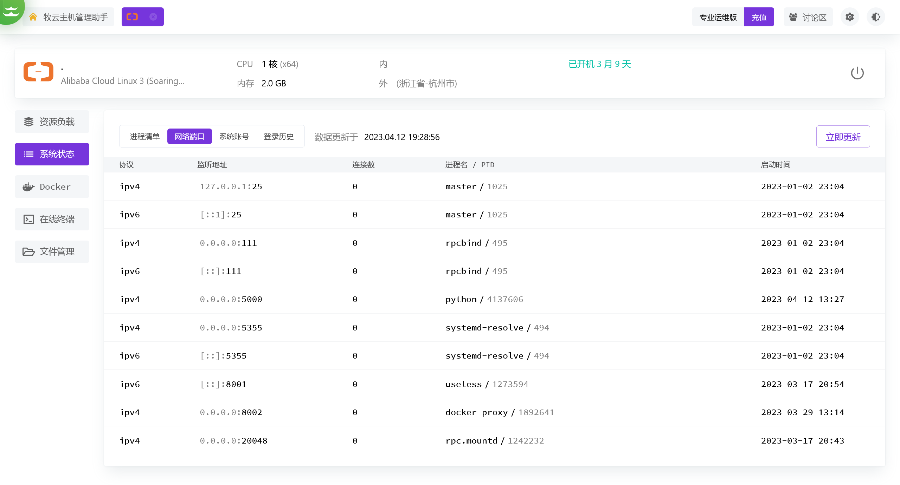Toggle dark mode contrast icon
The width and height of the screenshot is (900, 485).
point(875,17)
